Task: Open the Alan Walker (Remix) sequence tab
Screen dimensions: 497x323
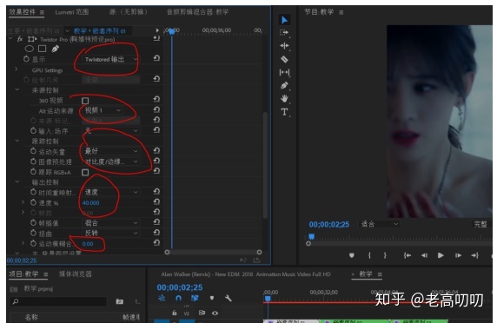Action: click(x=246, y=274)
